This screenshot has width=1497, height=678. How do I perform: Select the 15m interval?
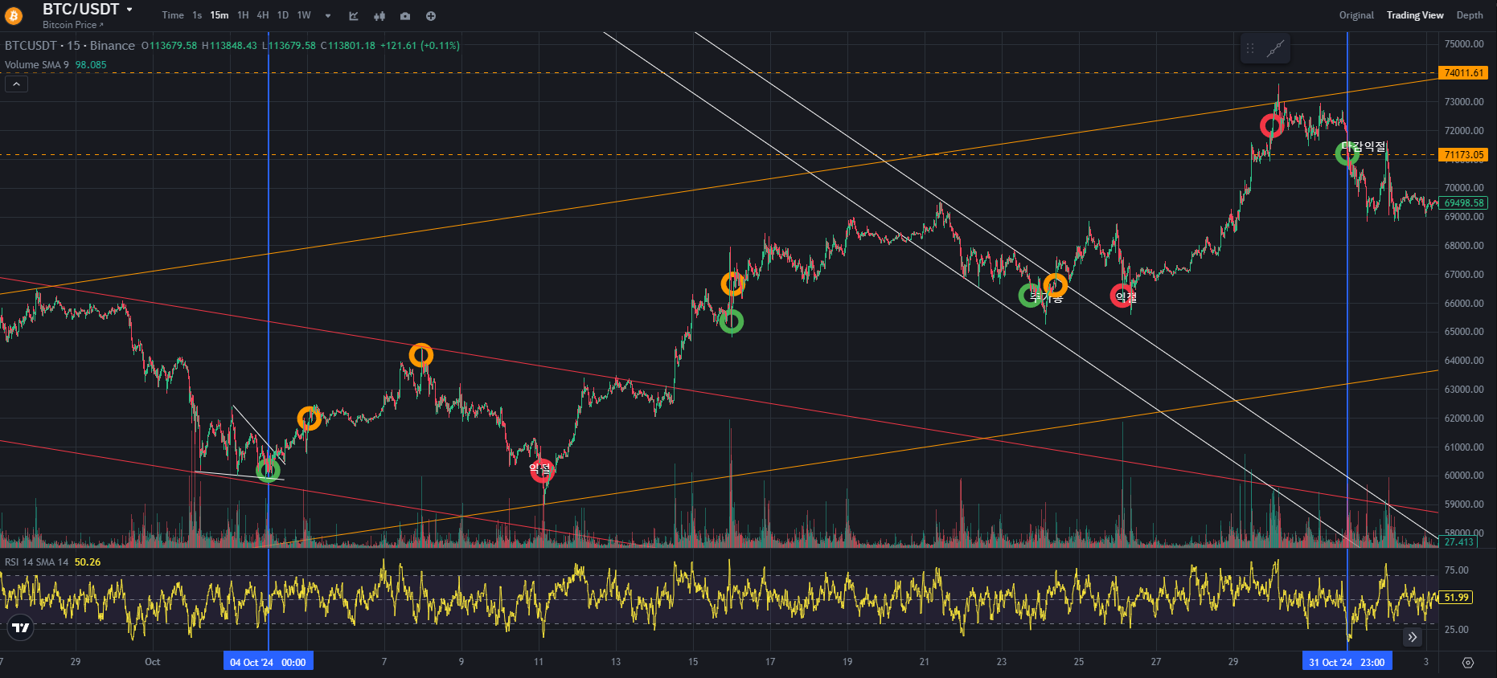(219, 15)
